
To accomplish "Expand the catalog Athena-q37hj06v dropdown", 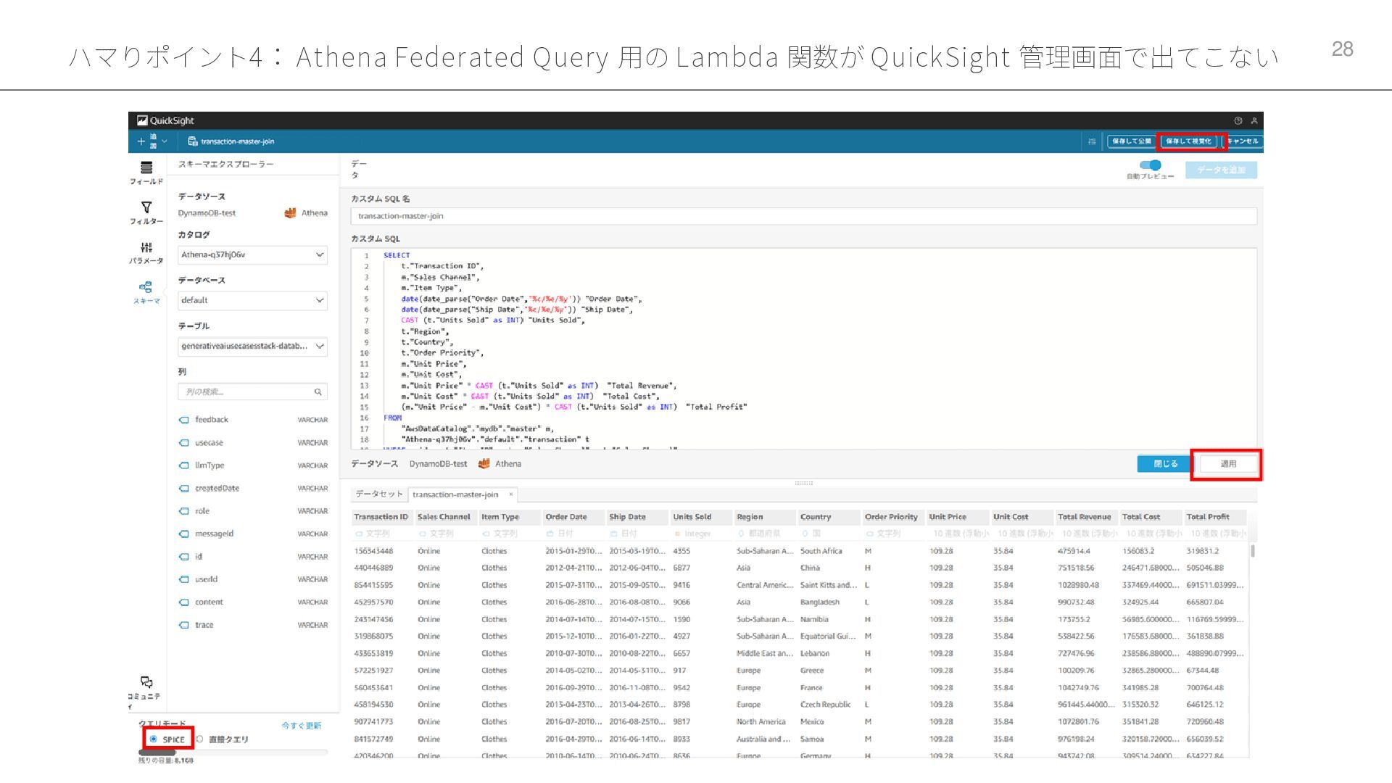I will [252, 255].
